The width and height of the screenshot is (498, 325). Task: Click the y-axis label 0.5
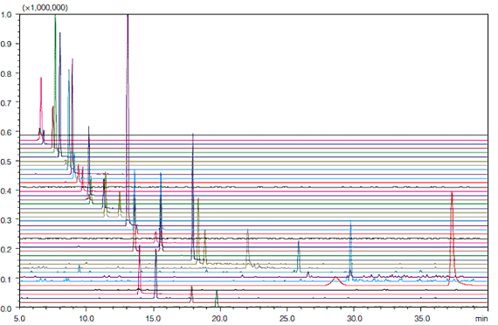pyautogui.click(x=6, y=162)
